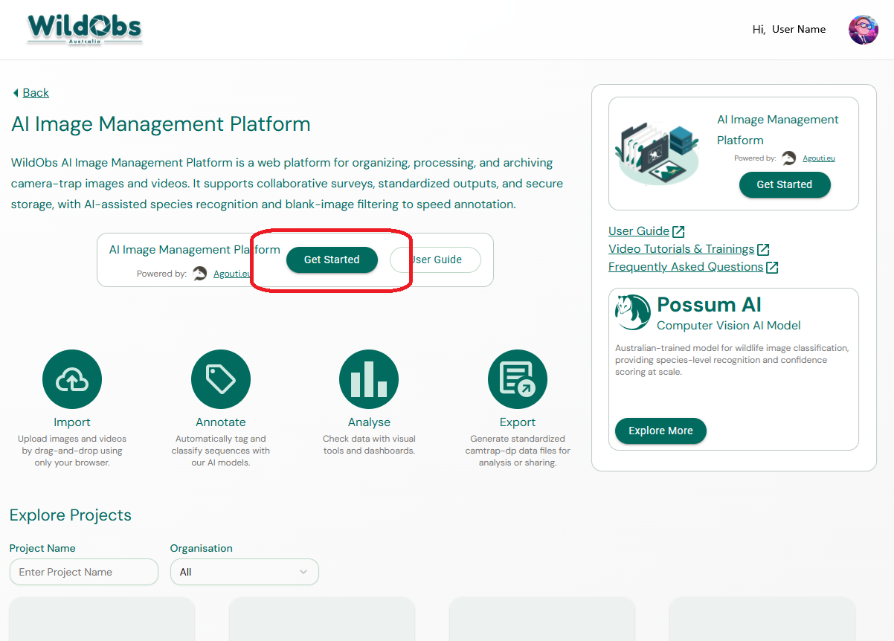This screenshot has height=641, width=894.
Task: Click Computer Vision AI Model subtitle
Action: 729,325
